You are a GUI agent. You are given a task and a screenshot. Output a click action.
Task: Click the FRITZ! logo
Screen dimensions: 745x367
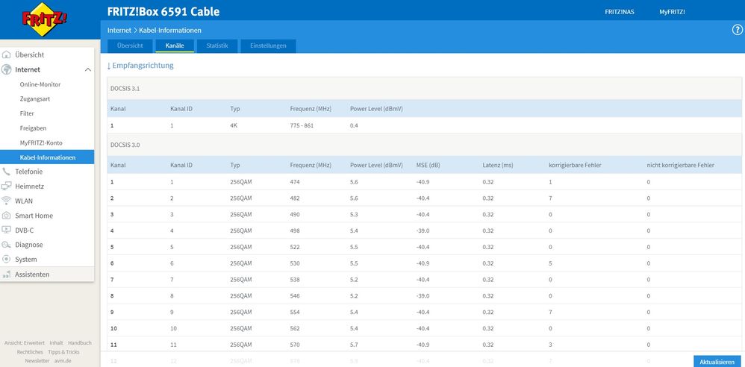coord(44,19)
